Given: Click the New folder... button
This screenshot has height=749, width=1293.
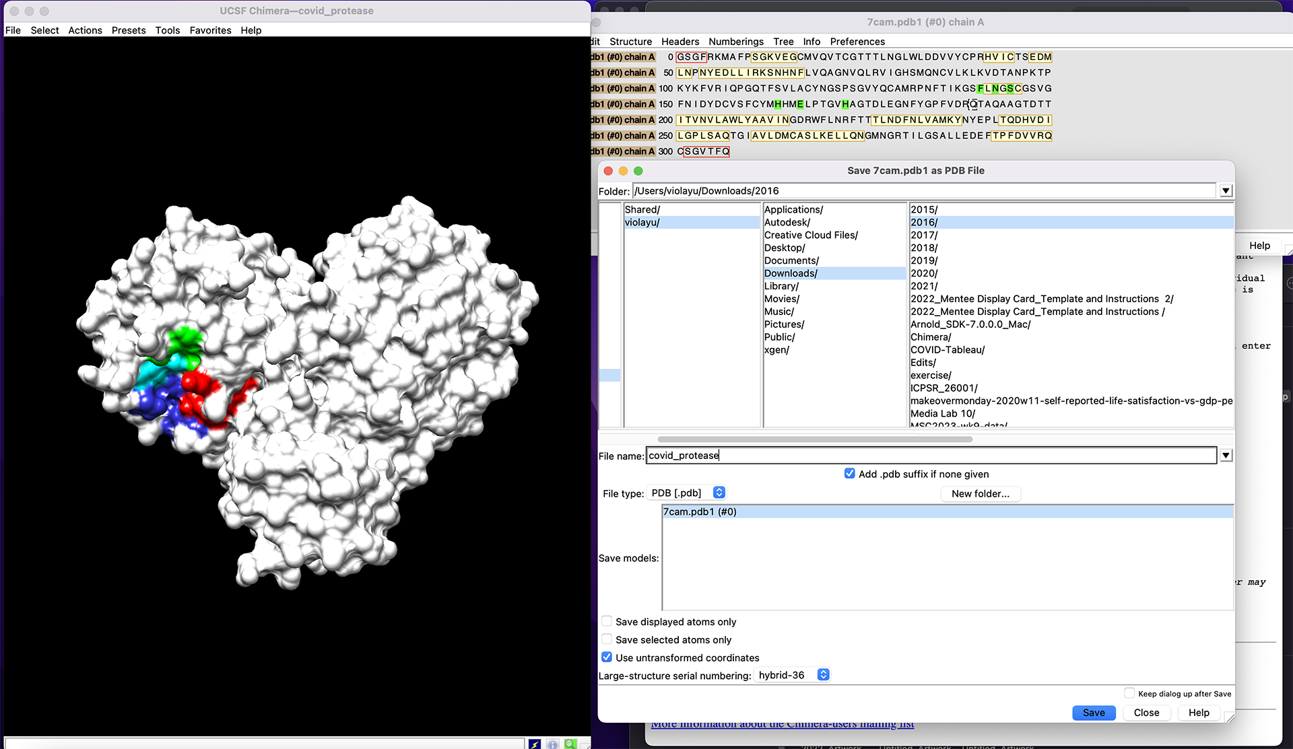Looking at the screenshot, I should click(980, 493).
